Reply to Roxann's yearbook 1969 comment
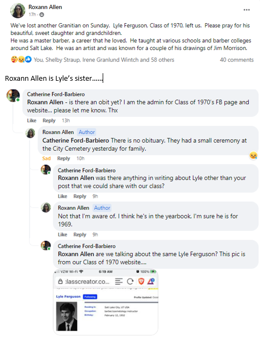The width and height of the screenshot is (265, 337). click(80, 235)
